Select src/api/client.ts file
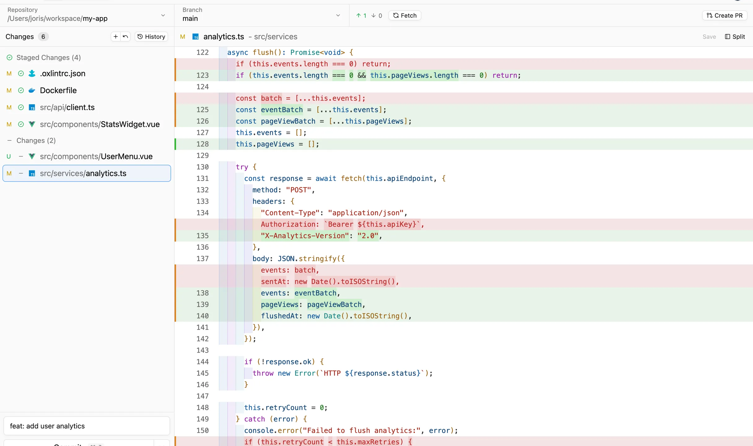753x446 pixels. [x=87, y=107]
